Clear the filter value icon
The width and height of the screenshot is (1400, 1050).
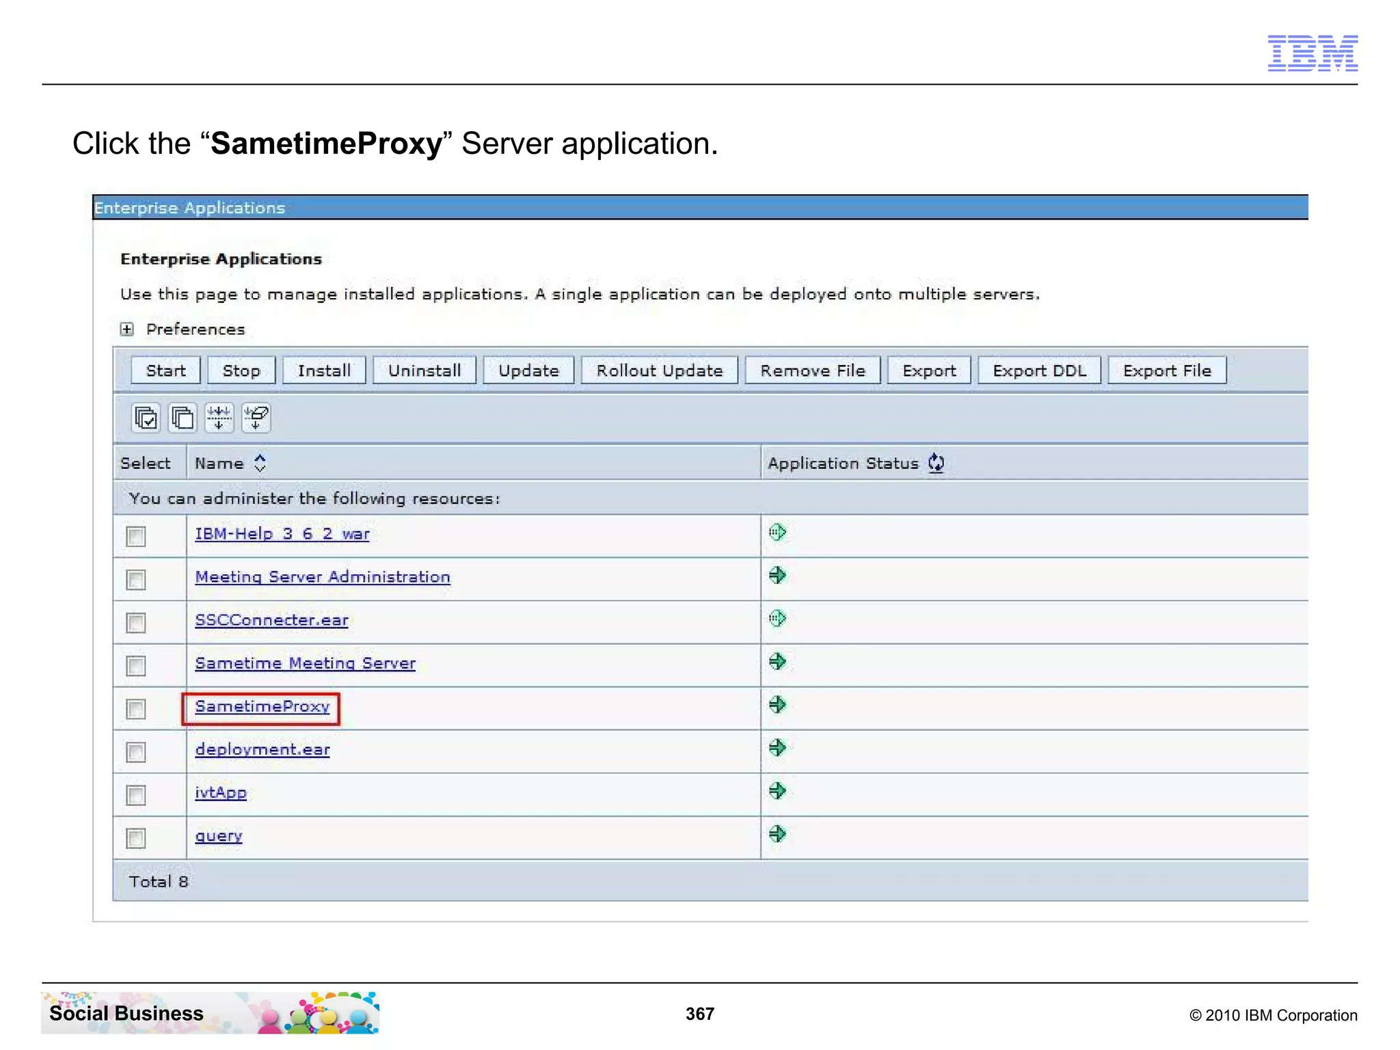tap(256, 418)
